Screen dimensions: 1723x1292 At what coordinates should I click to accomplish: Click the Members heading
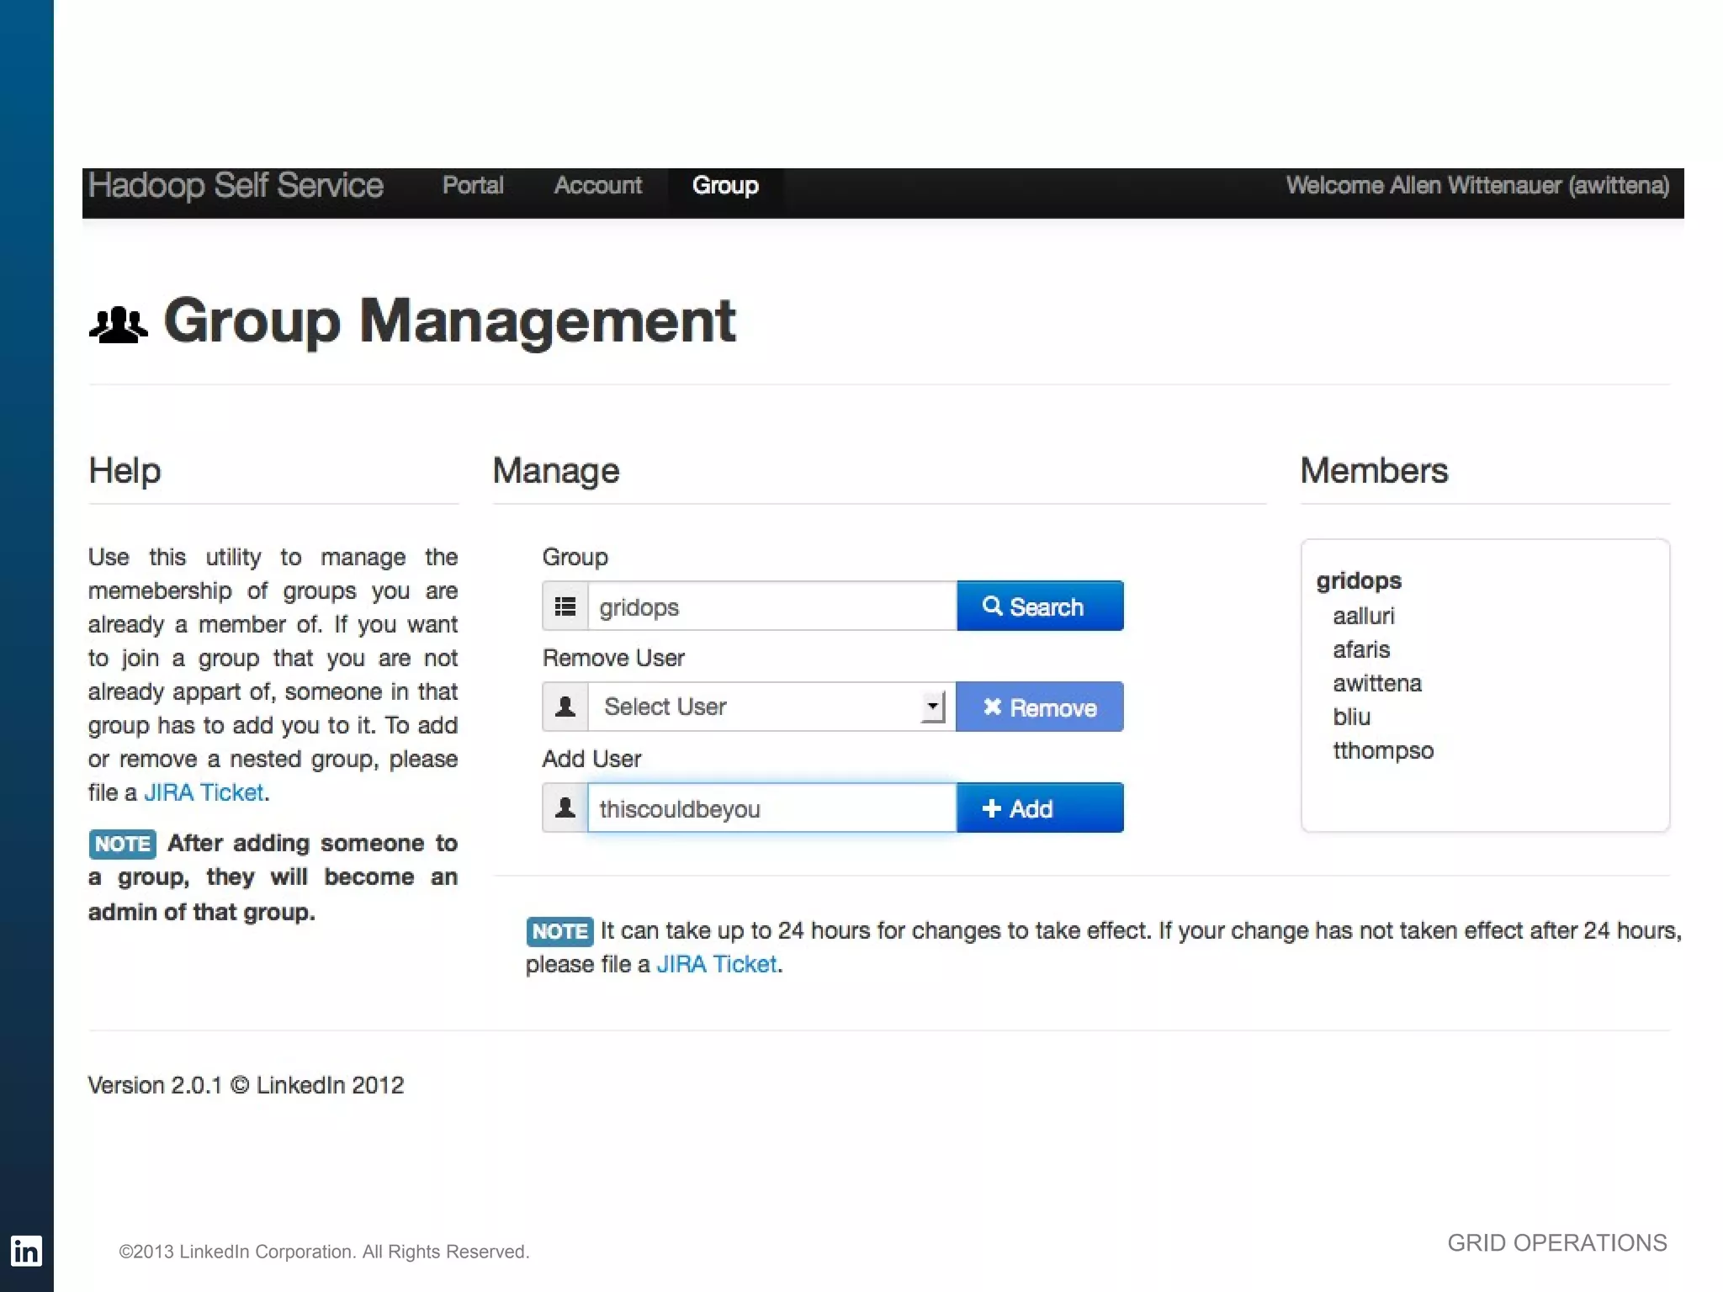pyautogui.click(x=1374, y=470)
